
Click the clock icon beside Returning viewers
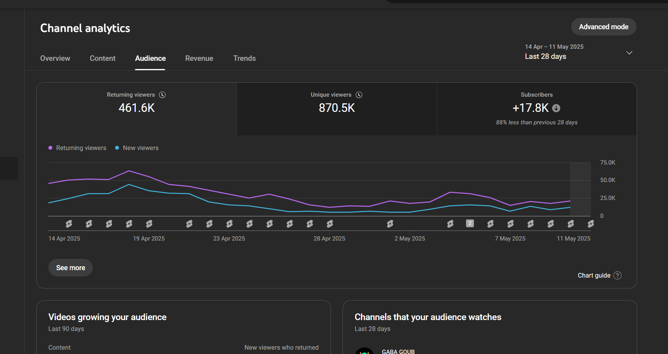coord(162,95)
